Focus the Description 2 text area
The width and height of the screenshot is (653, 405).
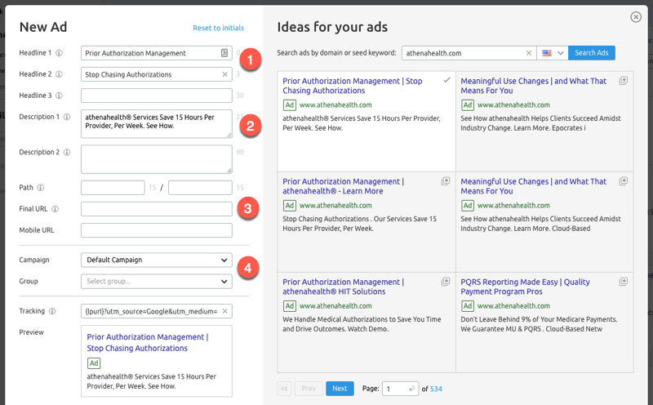point(157,159)
